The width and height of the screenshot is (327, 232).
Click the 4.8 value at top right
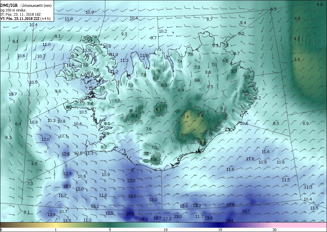point(320,4)
